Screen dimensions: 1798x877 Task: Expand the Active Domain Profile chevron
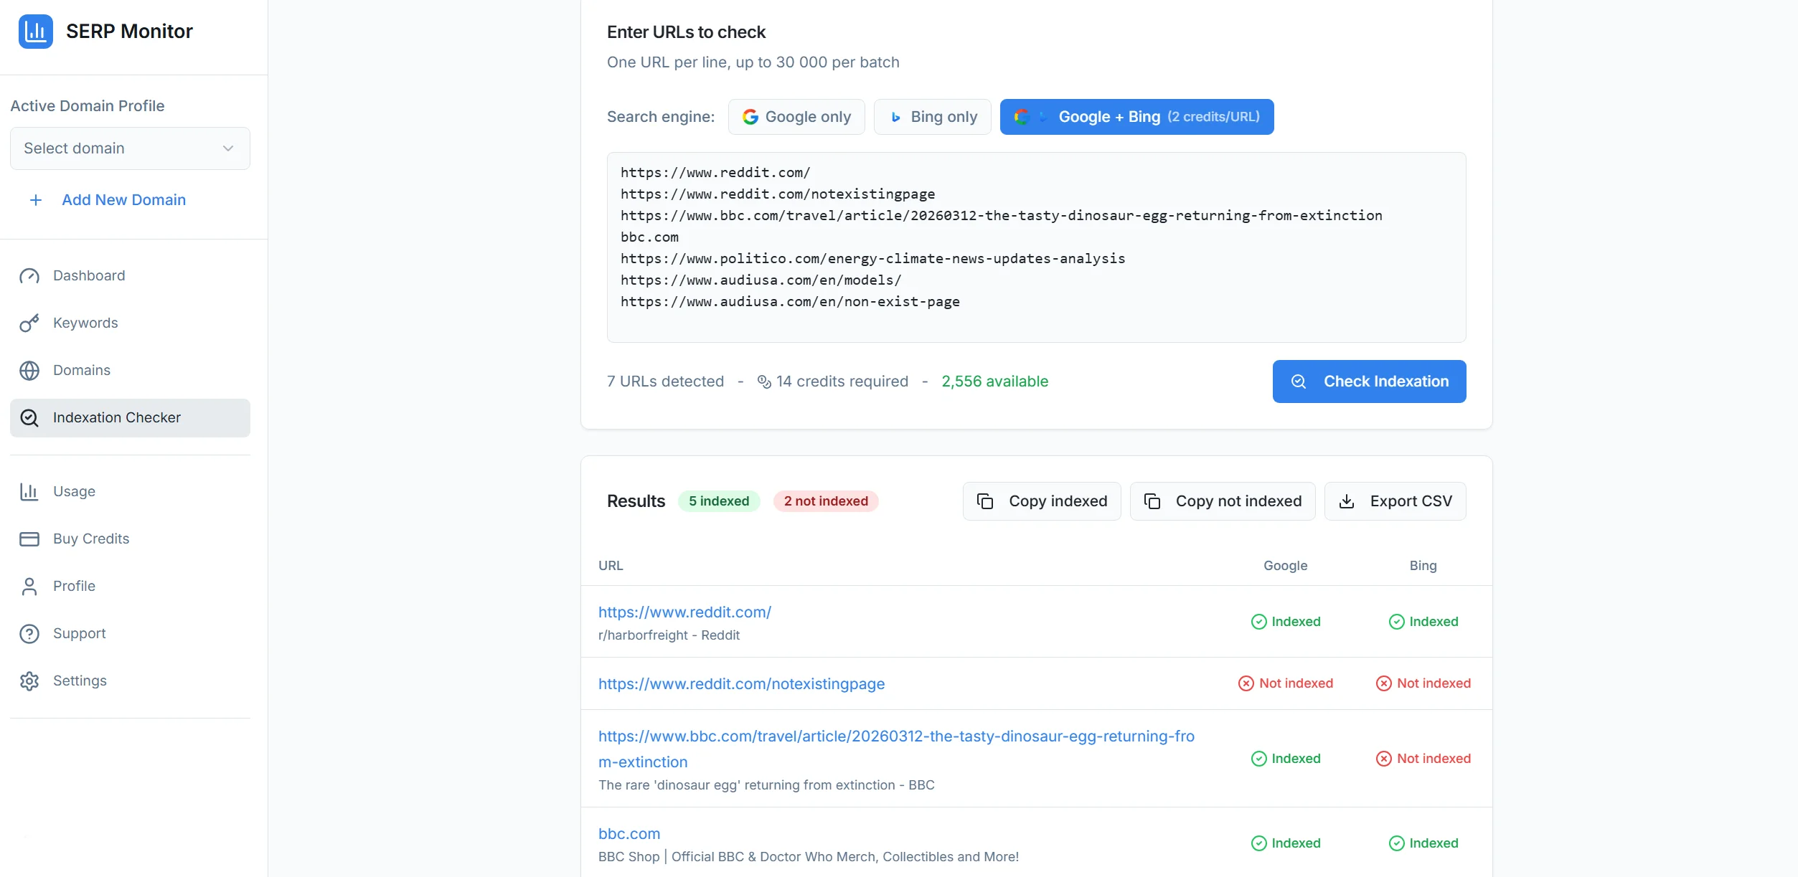point(228,148)
